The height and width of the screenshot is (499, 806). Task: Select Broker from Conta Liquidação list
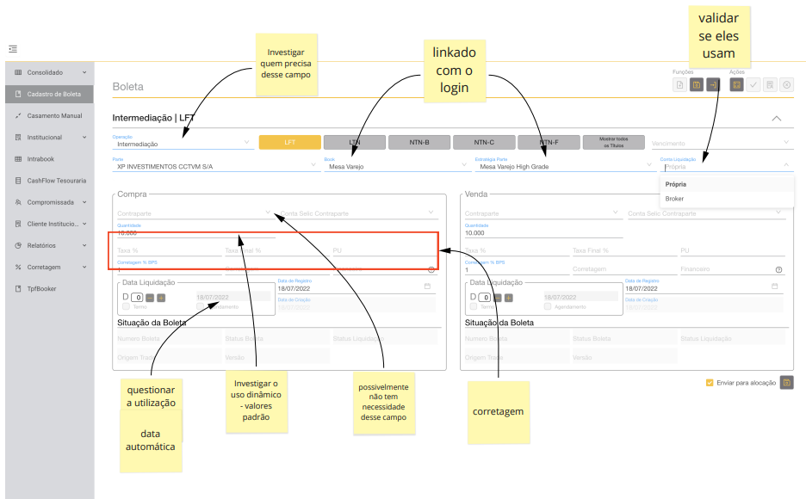click(x=675, y=199)
